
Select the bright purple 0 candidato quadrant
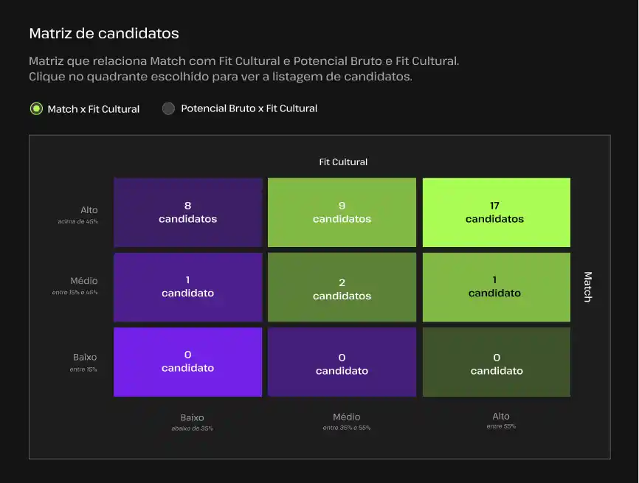187,362
